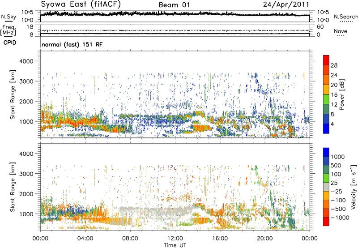Click the 'N.Search' legend label
This screenshot has height=248, width=358.
click(x=346, y=17)
